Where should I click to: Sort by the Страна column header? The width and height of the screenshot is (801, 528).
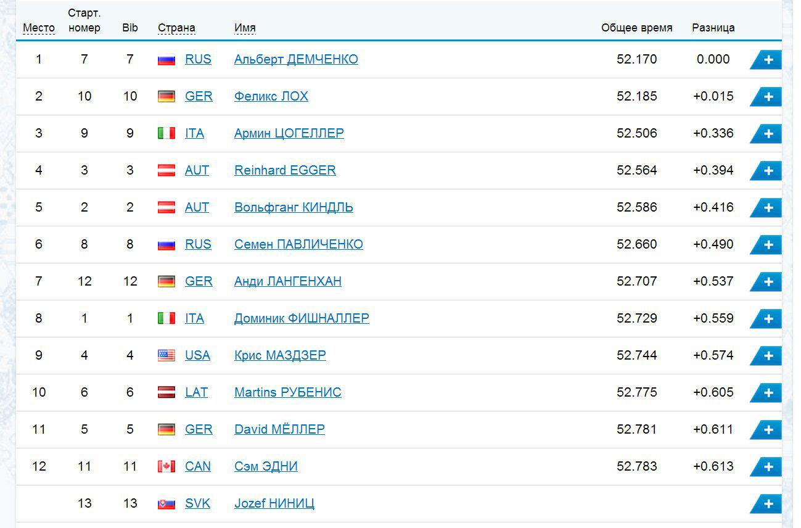coord(176,28)
